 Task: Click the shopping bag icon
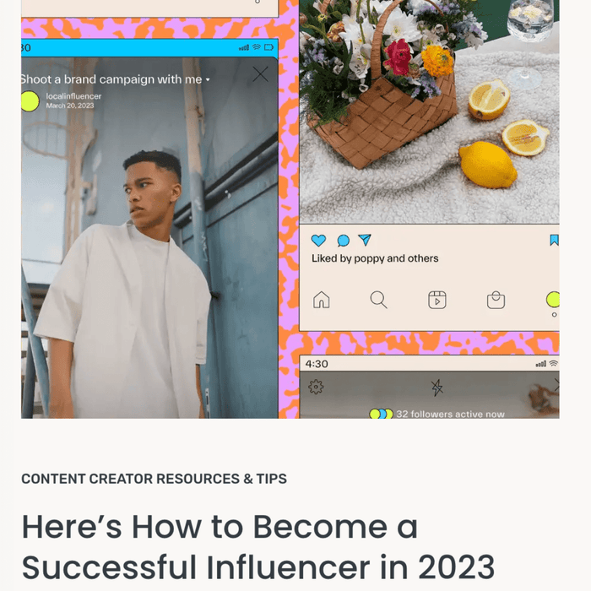pyautogui.click(x=496, y=301)
